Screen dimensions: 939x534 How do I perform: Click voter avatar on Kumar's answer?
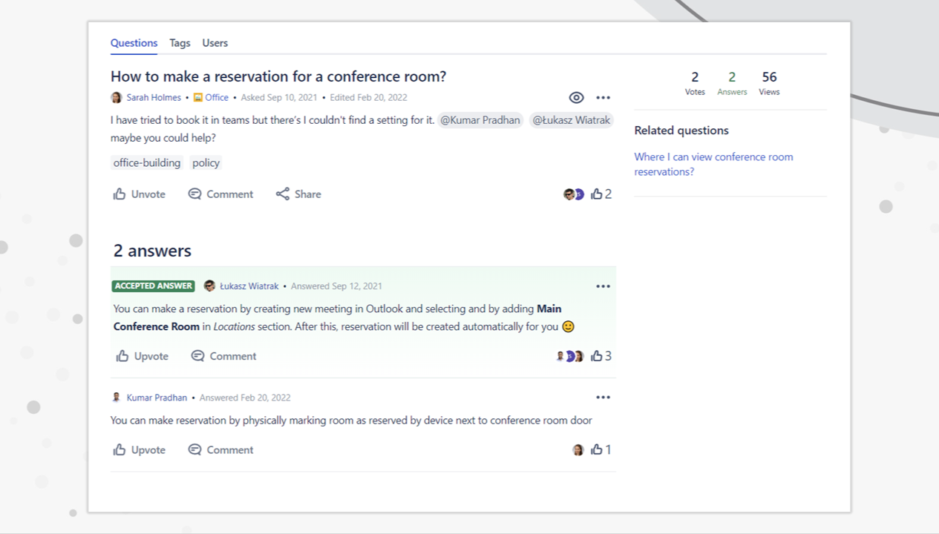(x=578, y=449)
